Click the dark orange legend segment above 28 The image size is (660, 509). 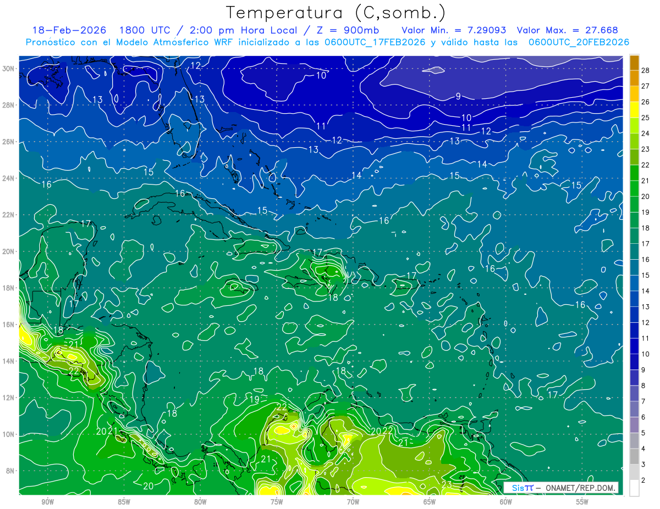click(x=634, y=63)
